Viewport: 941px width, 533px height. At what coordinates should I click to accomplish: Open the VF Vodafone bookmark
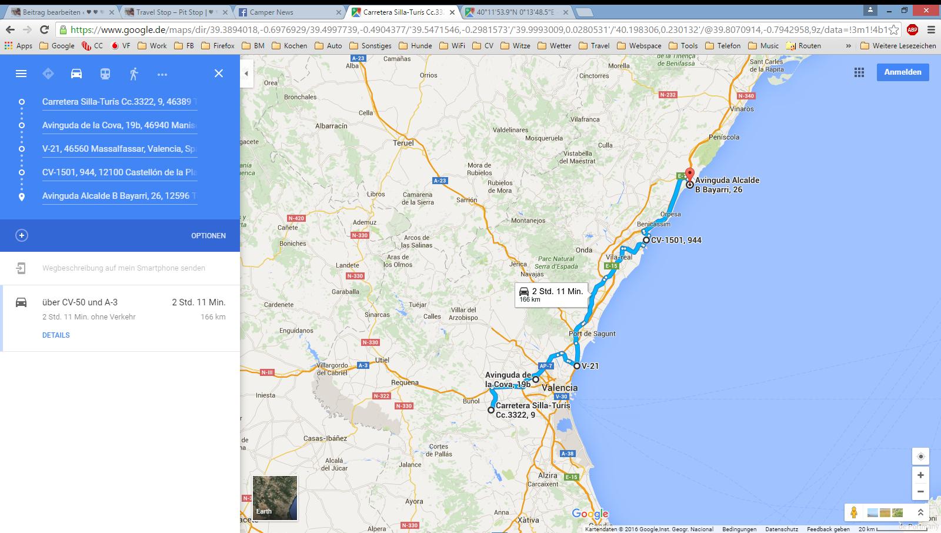click(121, 45)
